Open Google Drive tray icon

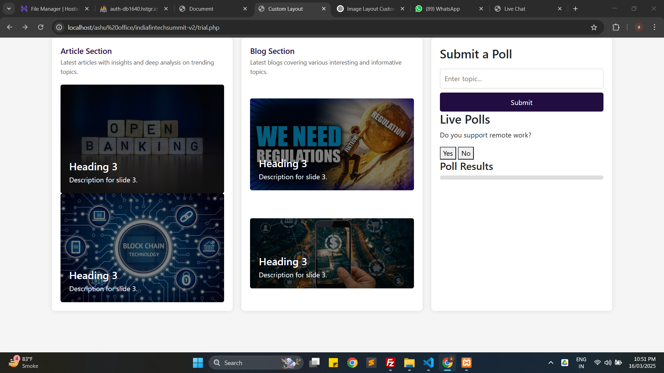(565, 363)
